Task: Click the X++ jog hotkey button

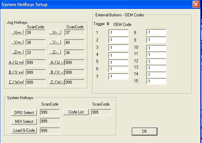Action: point(17,32)
